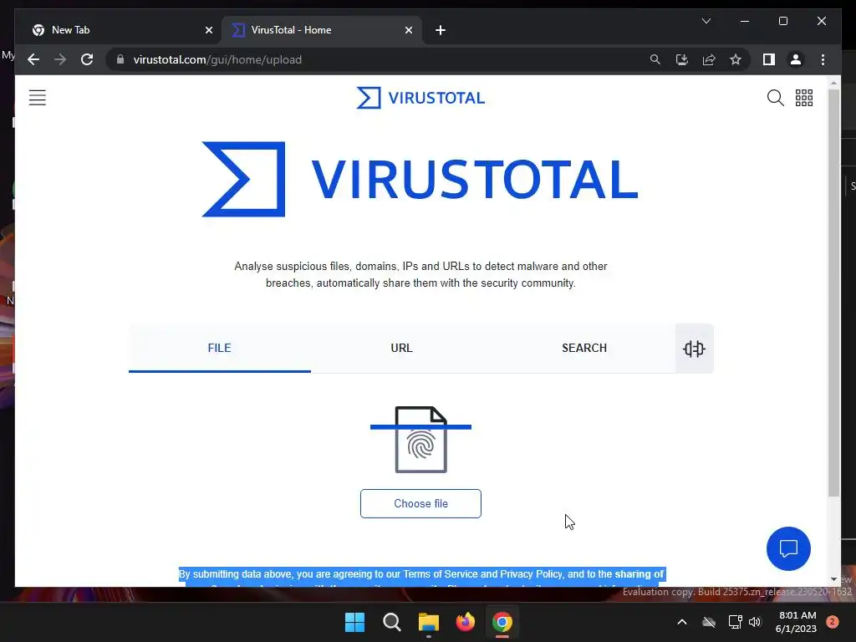Click the scrollbar up arrow

click(x=833, y=83)
